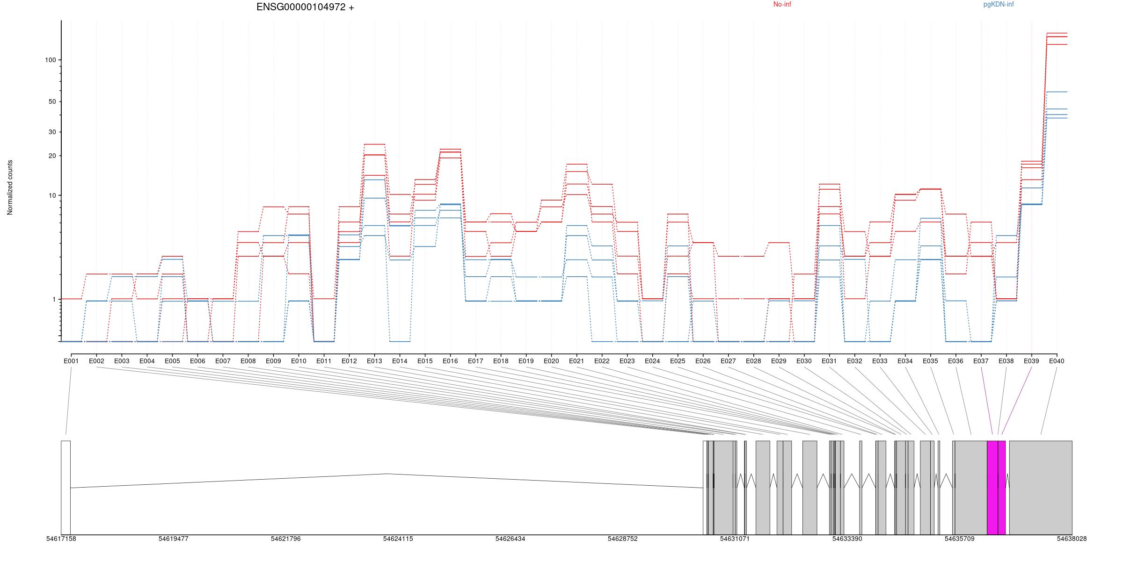This screenshot has width=1123, height=561.
Task: Click the E025 exon axis label
Action: [678, 361]
